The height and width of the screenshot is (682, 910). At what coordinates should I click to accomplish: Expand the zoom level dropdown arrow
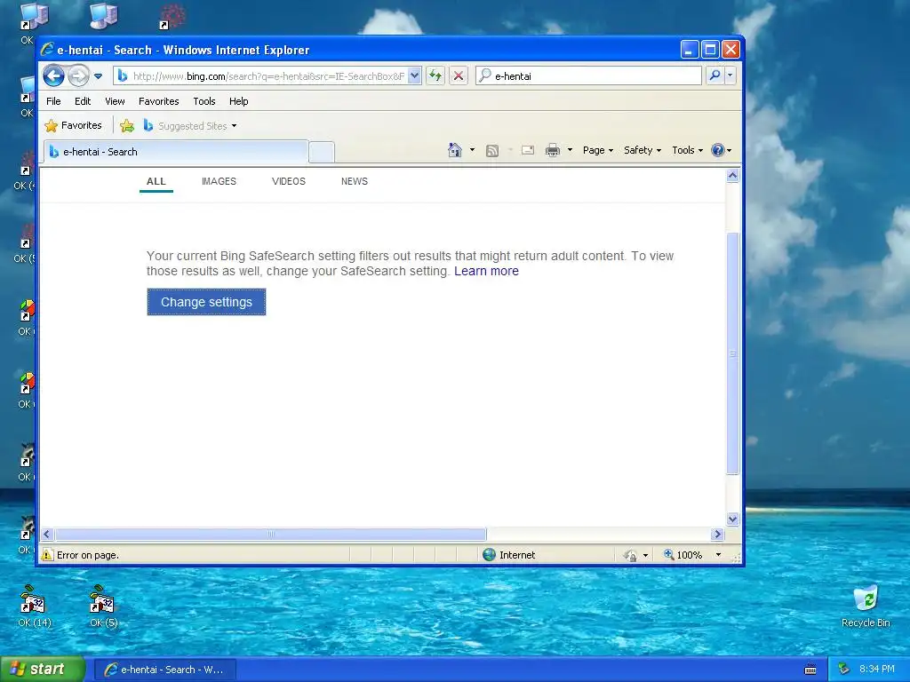coord(718,555)
